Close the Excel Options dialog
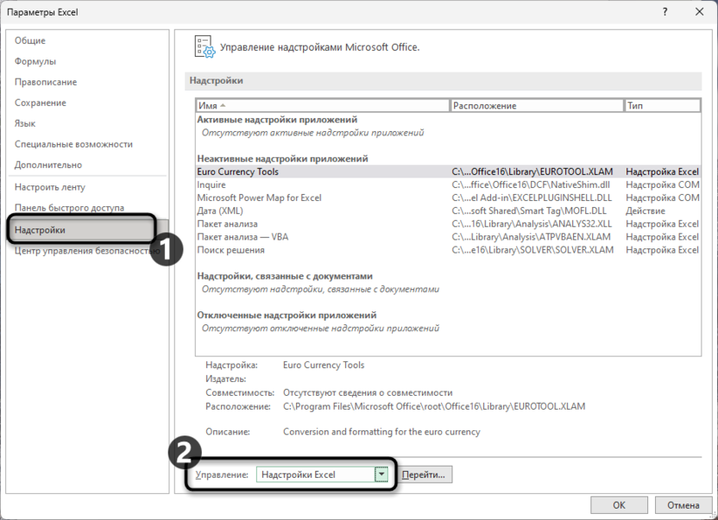This screenshot has height=520, width=718. 697,12
